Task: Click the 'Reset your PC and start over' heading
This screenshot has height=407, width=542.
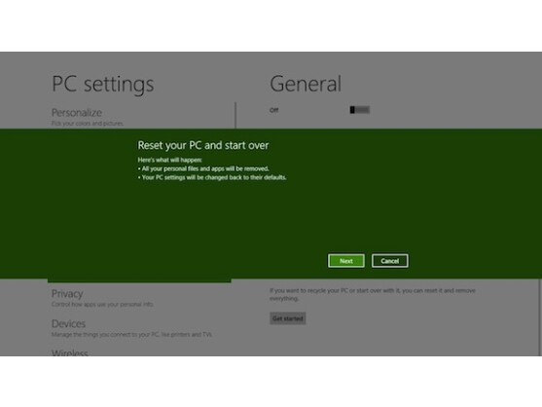Action: [203, 145]
